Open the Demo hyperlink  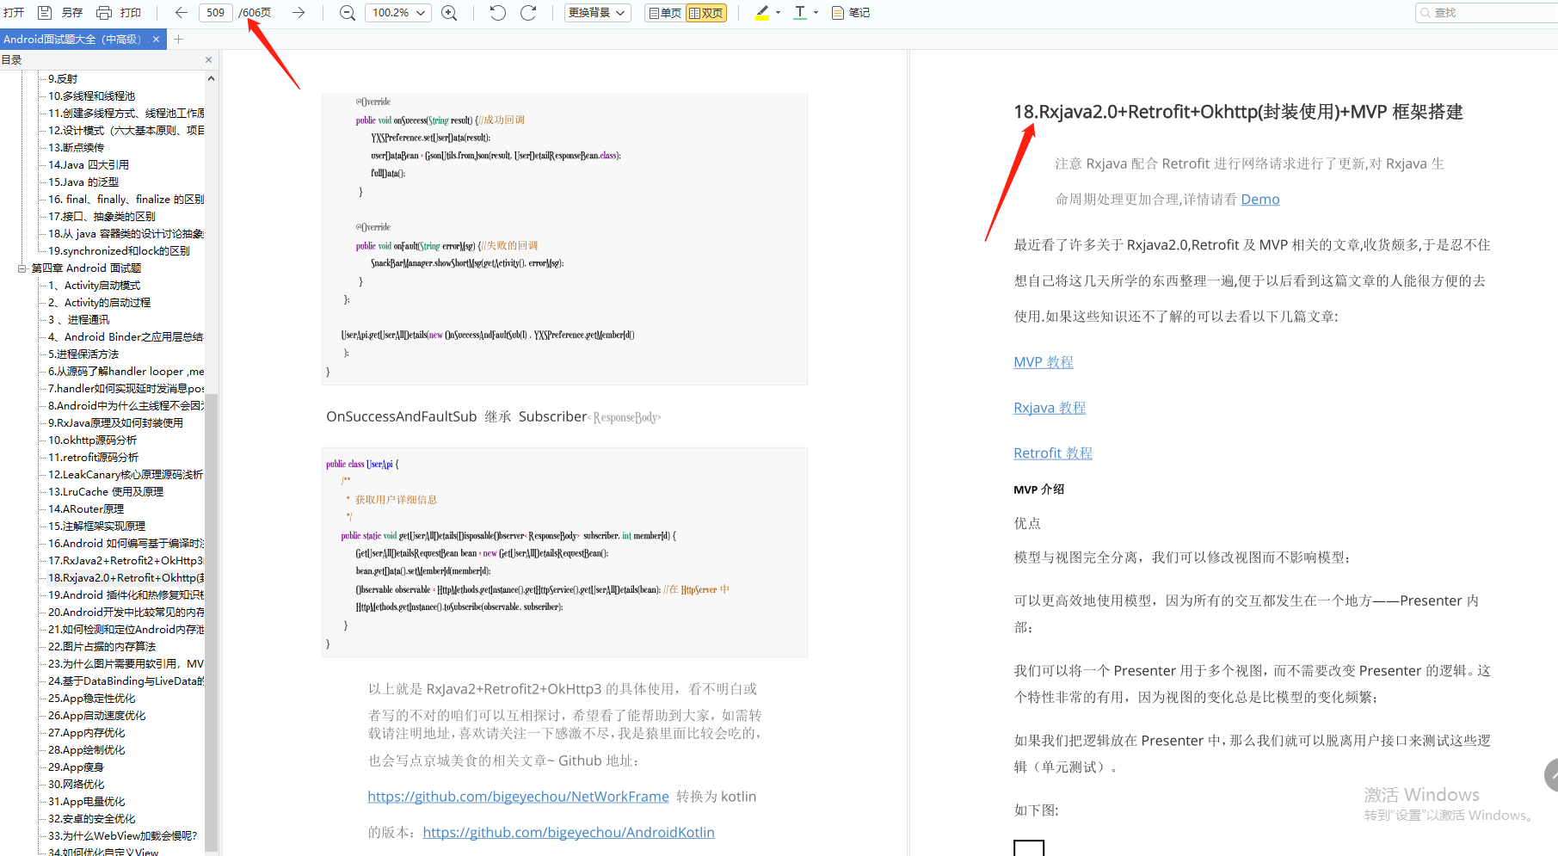coord(1260,200)
